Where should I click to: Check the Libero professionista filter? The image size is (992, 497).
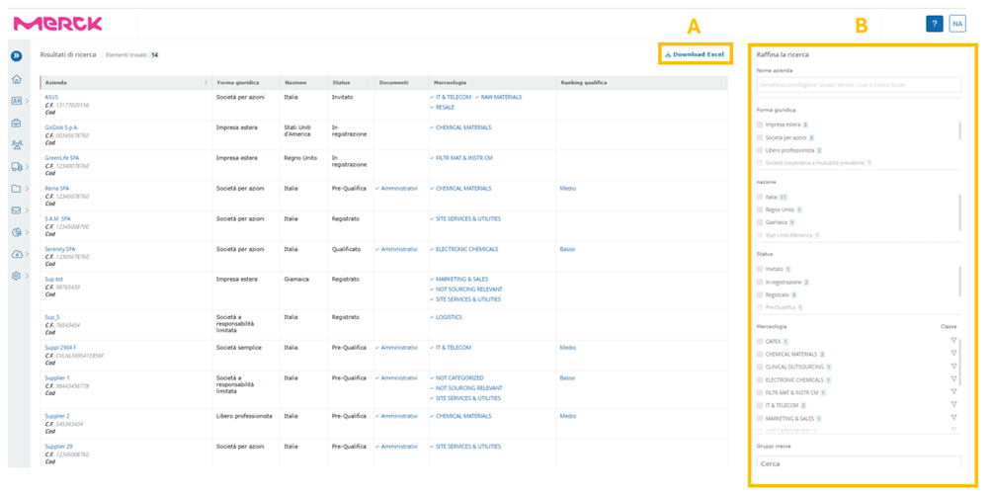760,150
